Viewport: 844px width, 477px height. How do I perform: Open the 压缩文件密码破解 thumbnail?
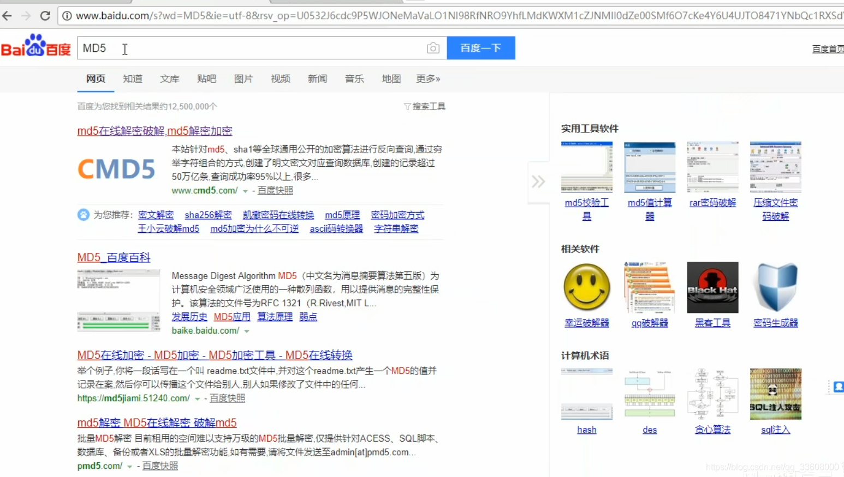[776, 167]
